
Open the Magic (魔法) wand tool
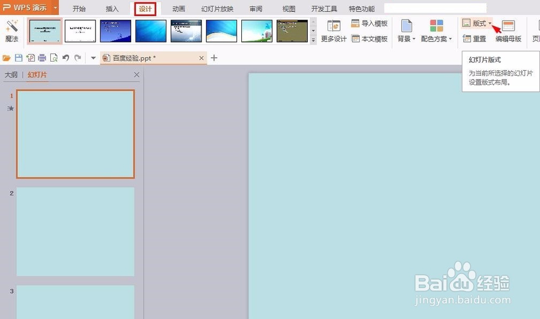12,31
